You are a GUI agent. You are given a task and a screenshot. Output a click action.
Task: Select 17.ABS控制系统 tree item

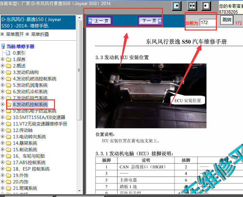point(29,162)
